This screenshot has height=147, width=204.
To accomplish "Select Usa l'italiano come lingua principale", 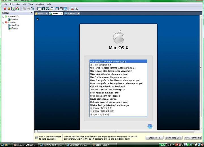I will pos(118,77).
